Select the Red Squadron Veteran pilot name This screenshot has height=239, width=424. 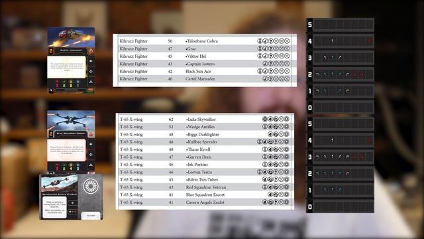click(x=206, y=187)
